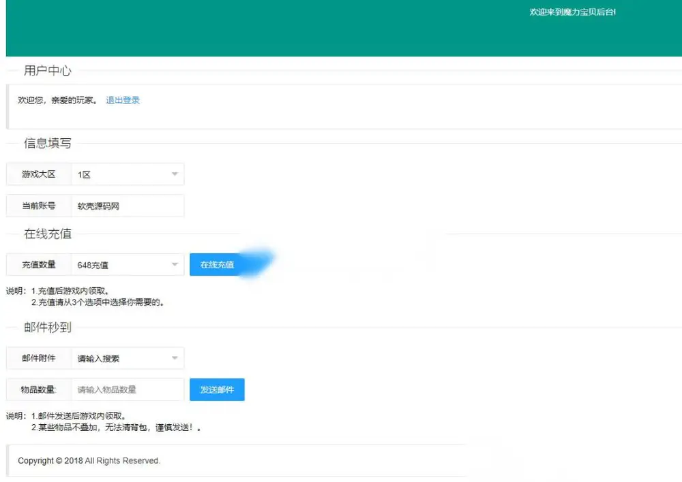
Task: Click the 当前账号 field label
Action: tap(39, 206)
